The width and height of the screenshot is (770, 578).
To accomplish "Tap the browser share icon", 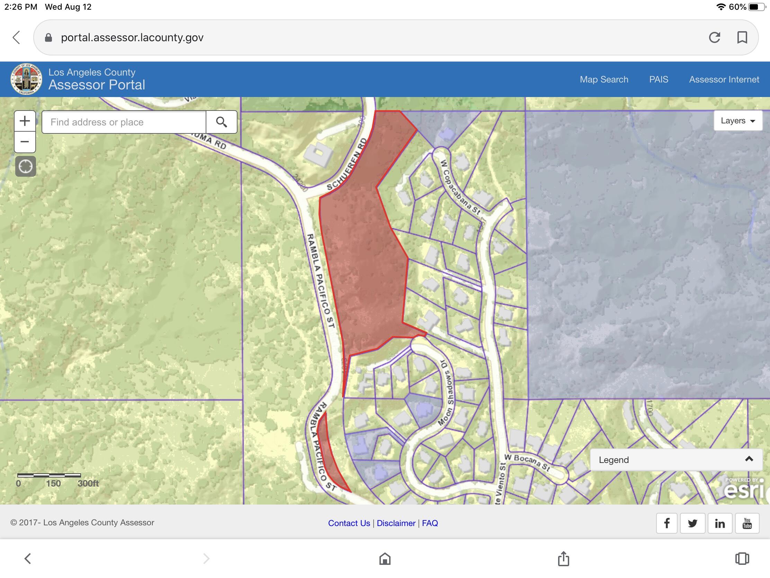I will [x=563, y=559].
